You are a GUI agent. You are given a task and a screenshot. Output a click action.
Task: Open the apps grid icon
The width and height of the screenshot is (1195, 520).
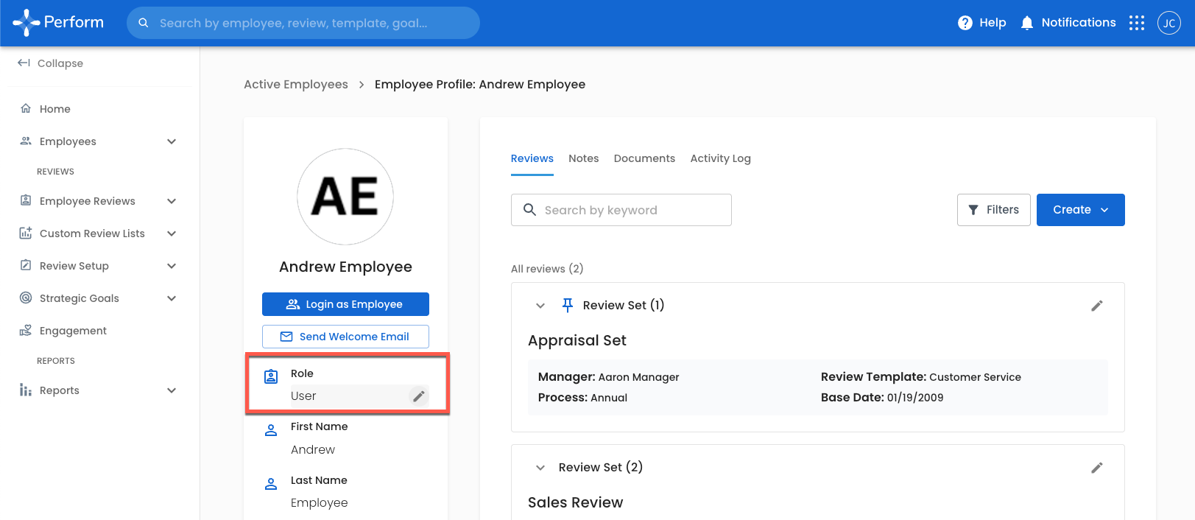click(1137, 23)
